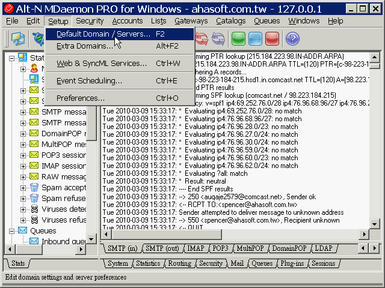Image resolution: width=385 pixels, height=288 pixels.
Task: Click the blue-gray circular arrows toolbar icon
Action: point(218,38)
